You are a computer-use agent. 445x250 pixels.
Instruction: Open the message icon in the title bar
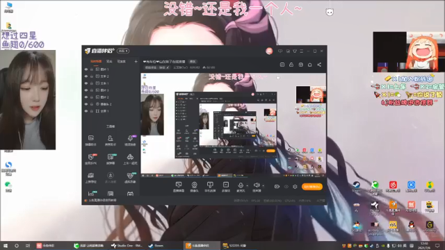(x=280, y=51)
